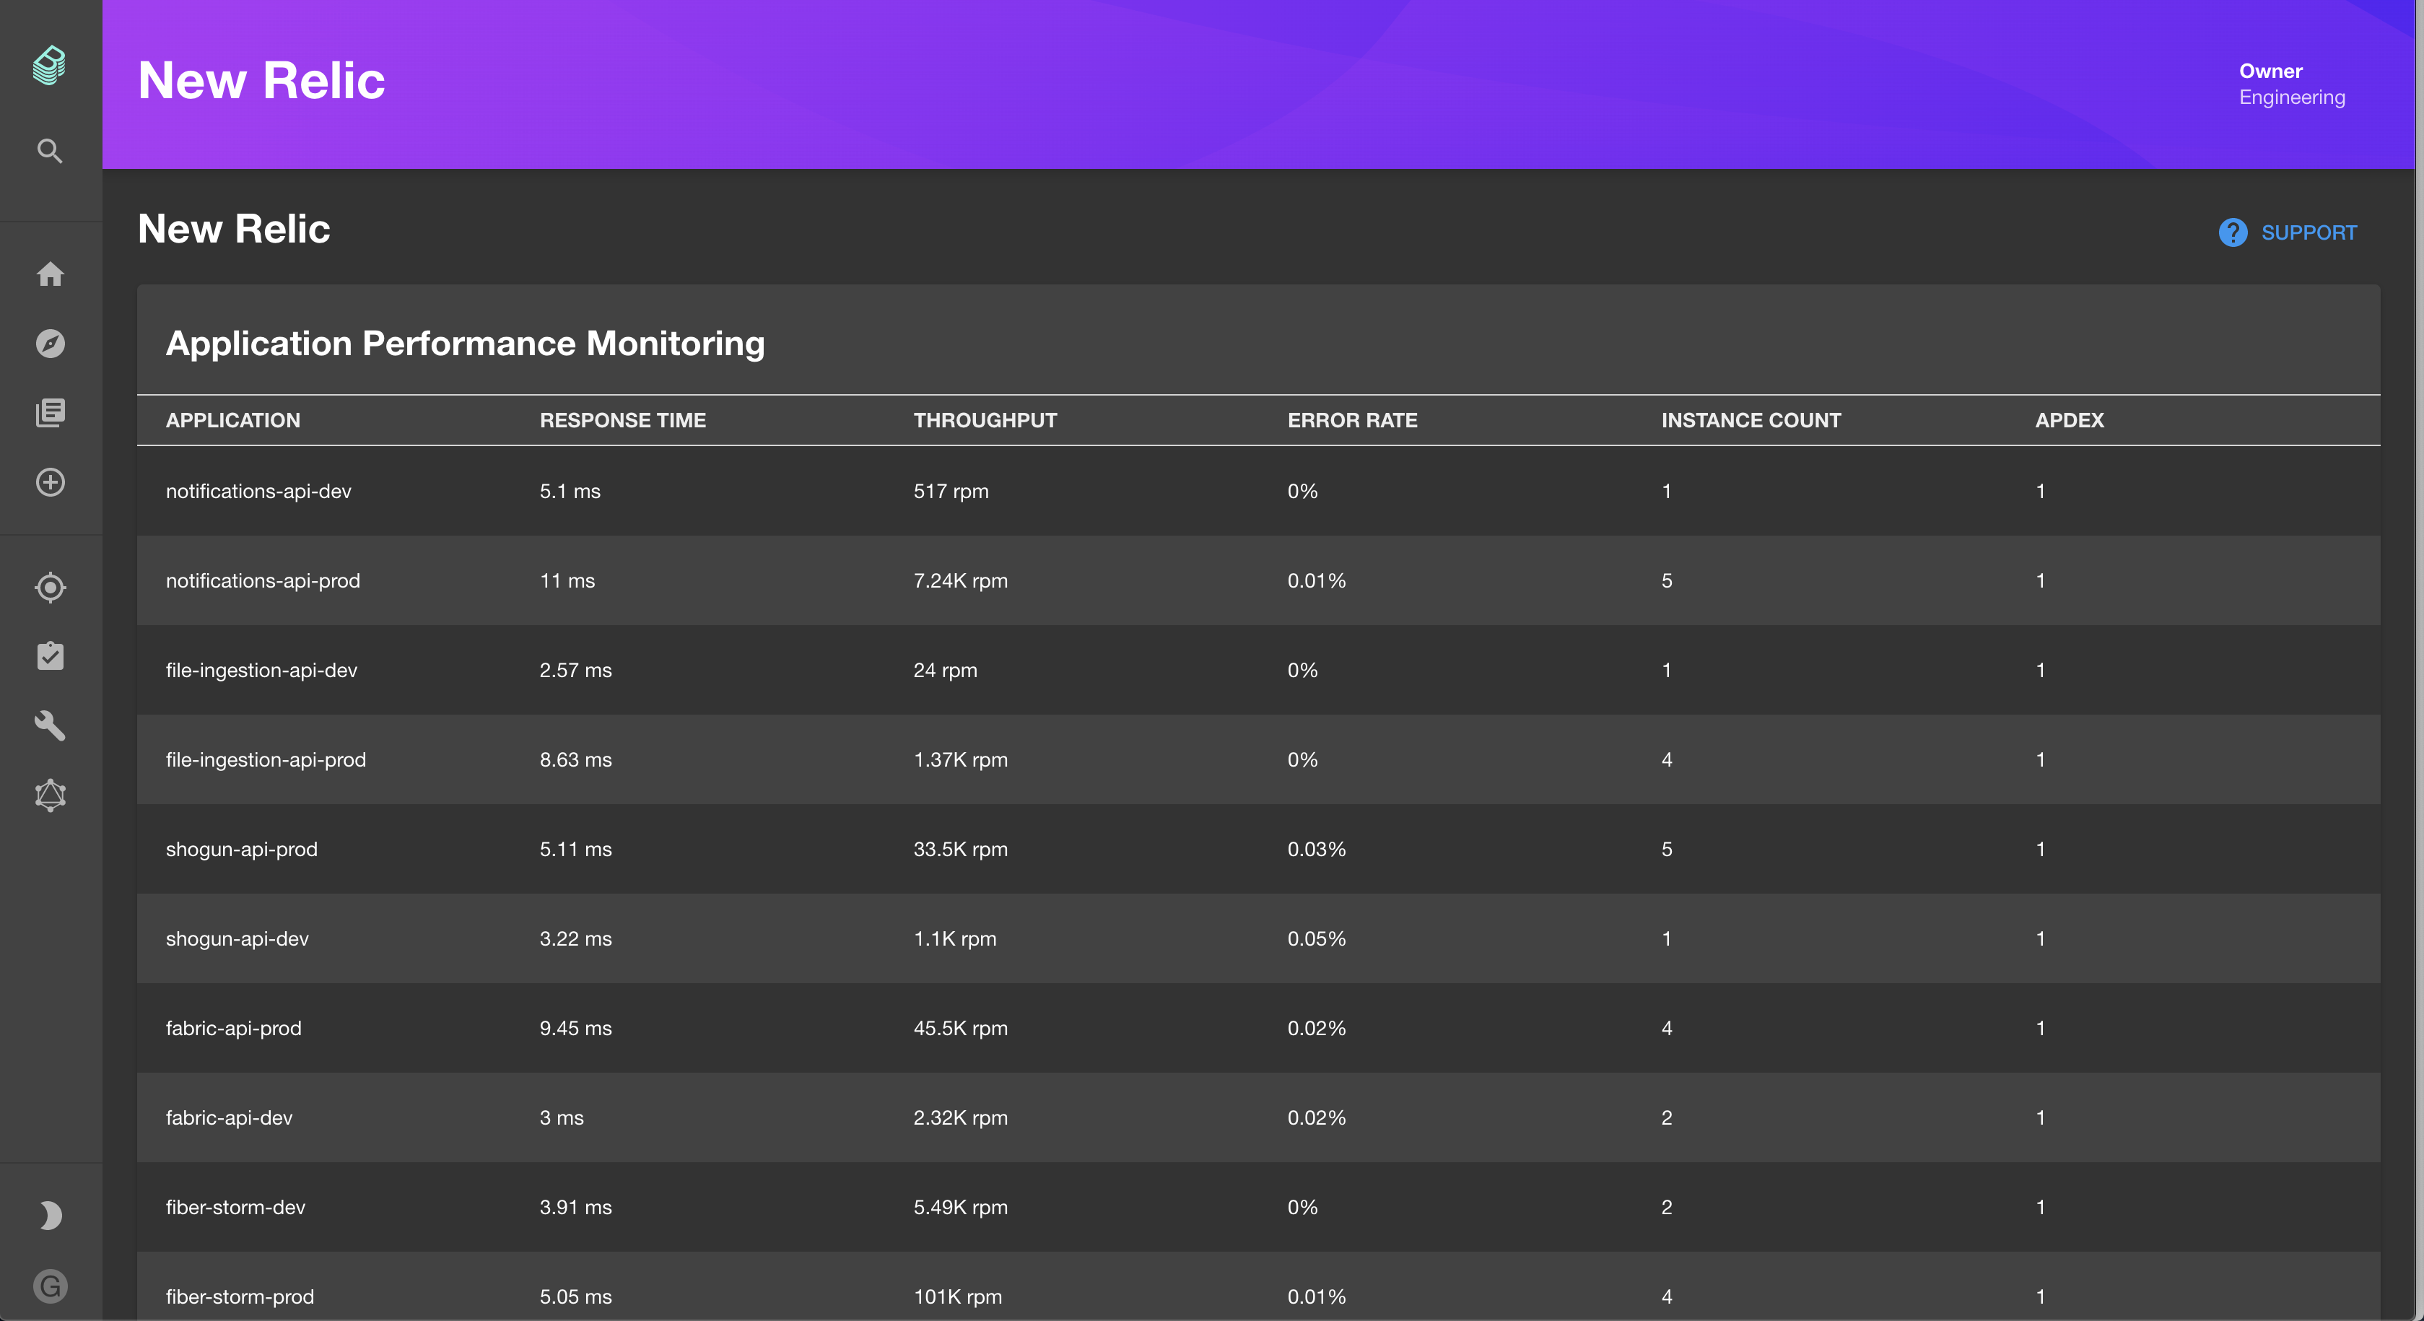
Task: Open the docs library icon in sidebar
Action: (x=50, y=412)
